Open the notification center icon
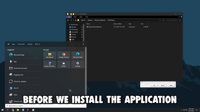200x112 pixels. (197, 110)
